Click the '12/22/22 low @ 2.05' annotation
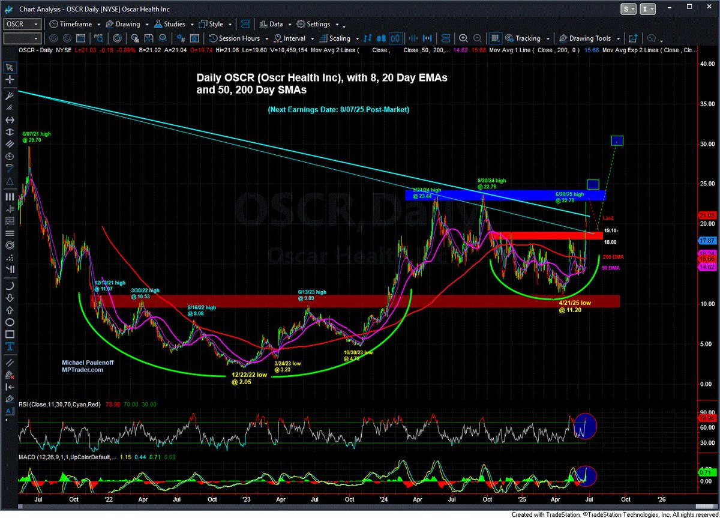This screenshot has height=518, width=720. point(250,378)
